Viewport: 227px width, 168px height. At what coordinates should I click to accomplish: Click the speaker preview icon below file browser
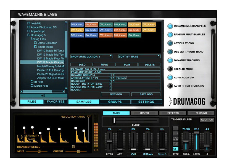tap(43, 95)
